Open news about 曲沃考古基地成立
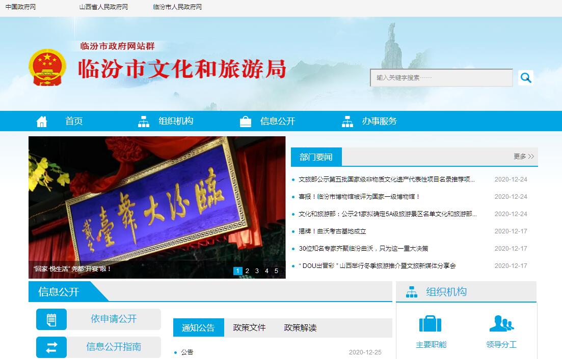This screenshot has height=359, width=562. pos(332,231)
